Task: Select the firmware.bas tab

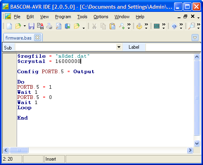Action: tap(19, 38)
